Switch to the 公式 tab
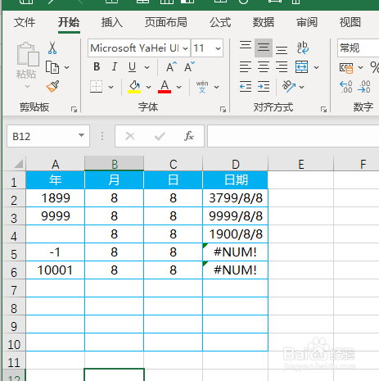The image size is (379, 381). pyautogui.click(x=220, y=22)
